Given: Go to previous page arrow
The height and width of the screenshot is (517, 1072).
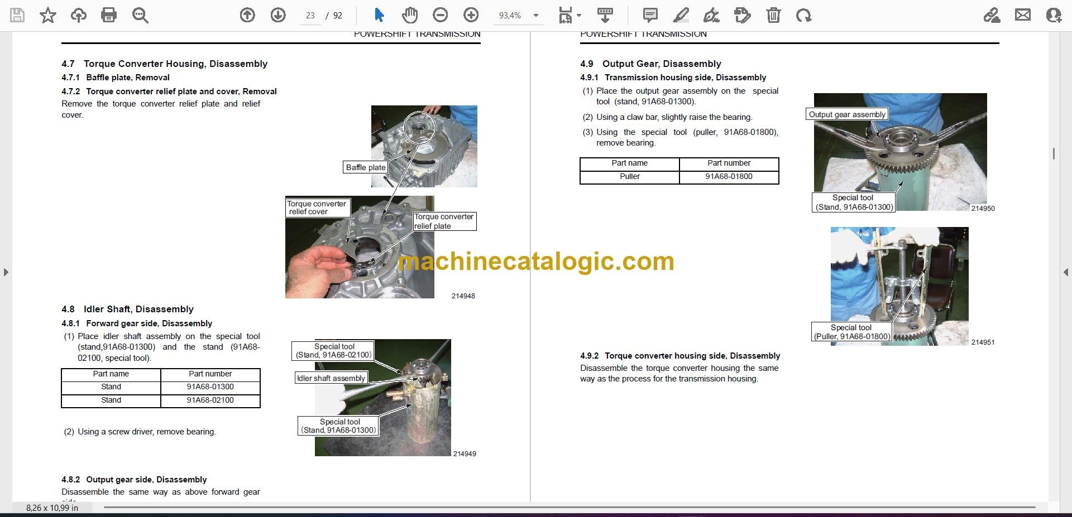Looking at the screenshot, I should 247,15.
